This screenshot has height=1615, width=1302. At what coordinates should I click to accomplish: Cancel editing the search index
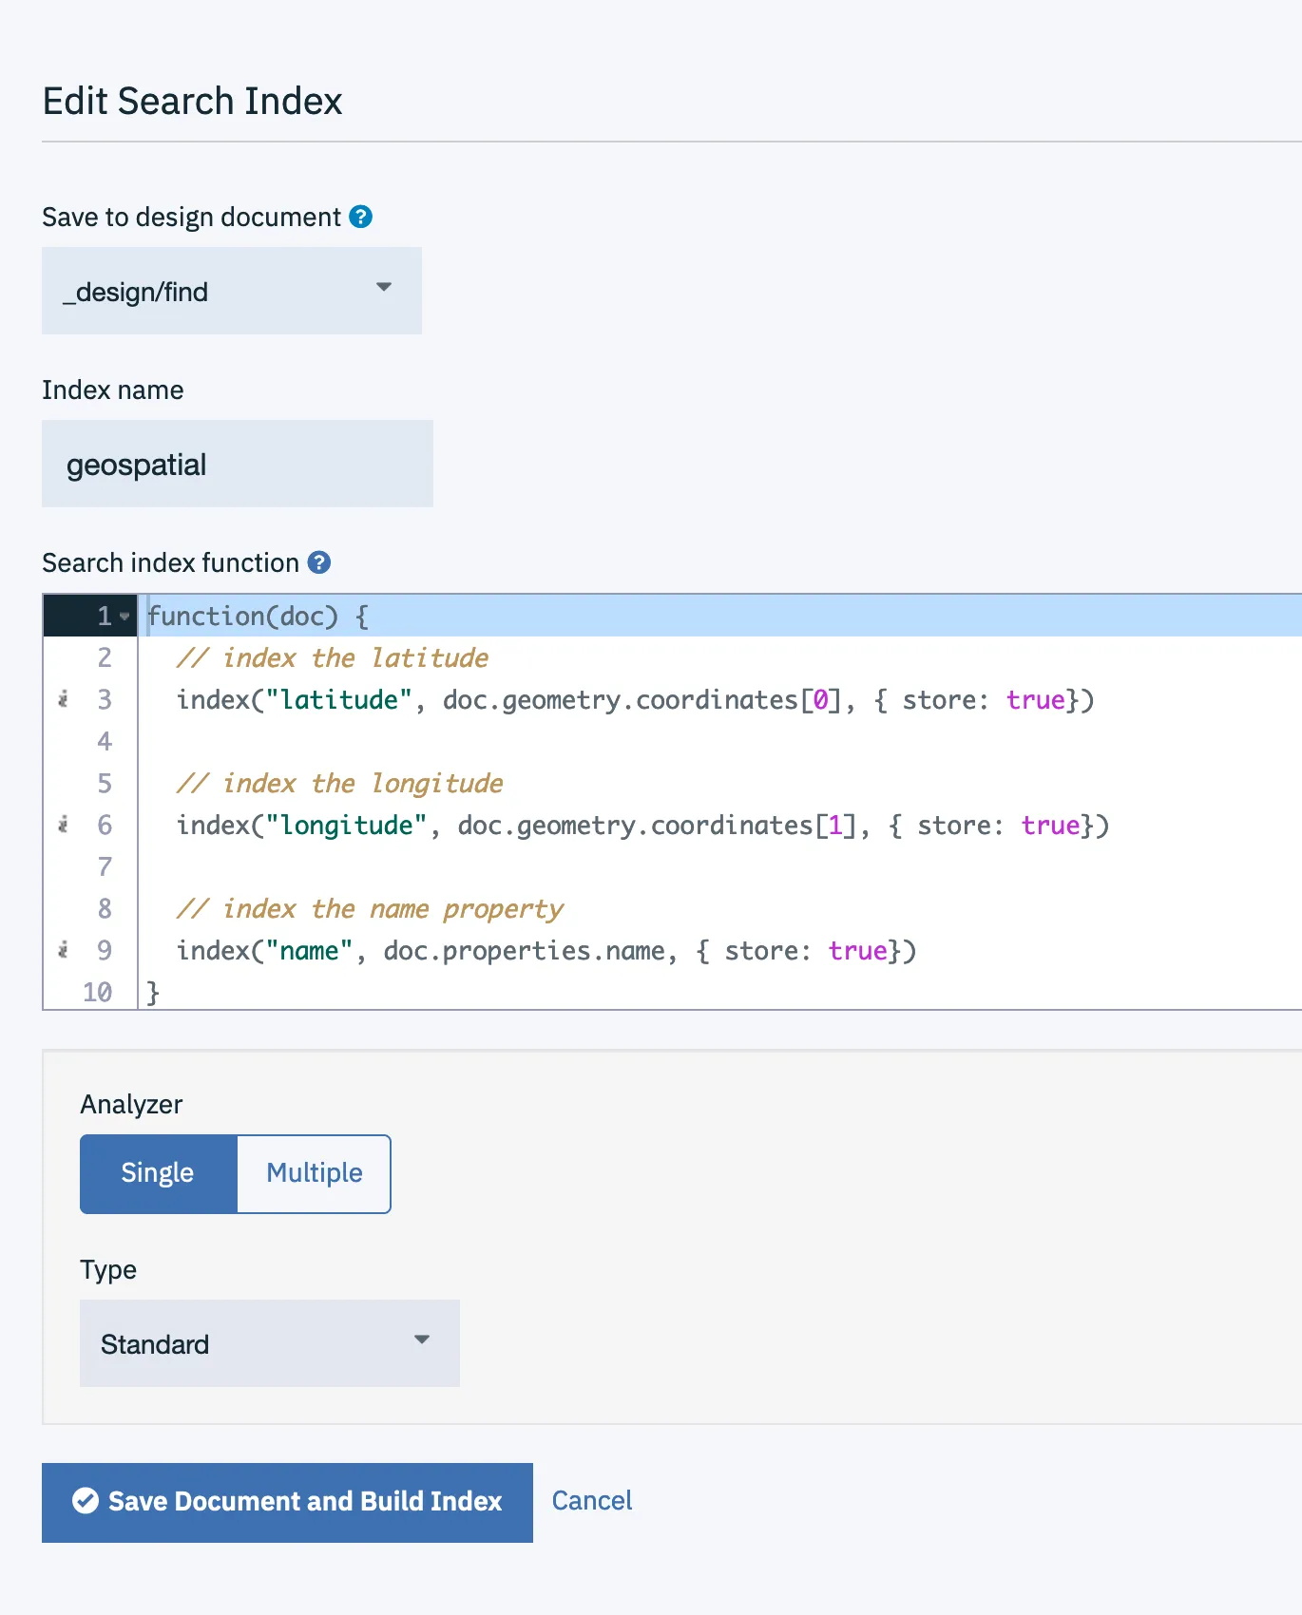coord(592,1501)
